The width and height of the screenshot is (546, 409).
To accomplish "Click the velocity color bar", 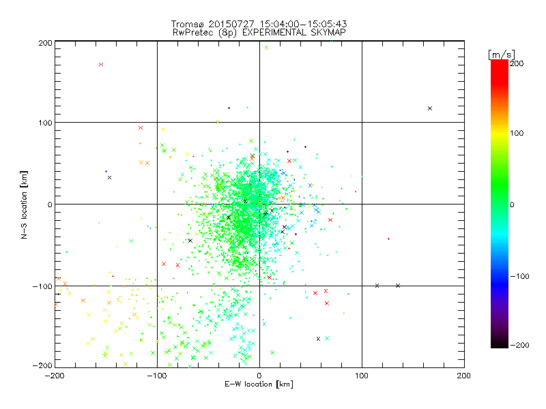I will (500, 204).
